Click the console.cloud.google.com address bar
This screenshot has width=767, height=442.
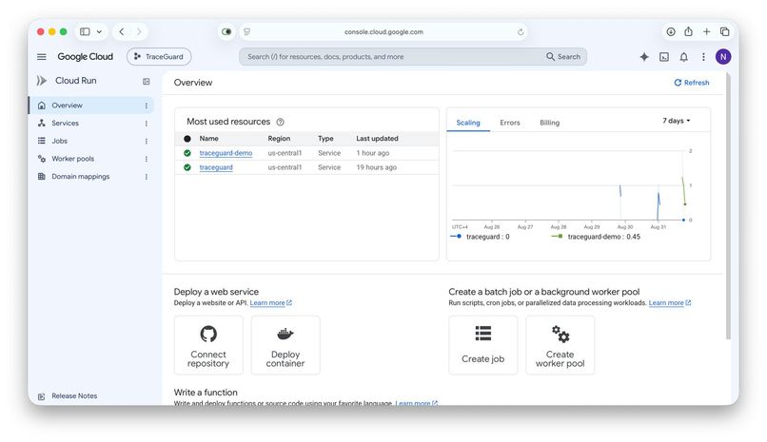point(383,31)
